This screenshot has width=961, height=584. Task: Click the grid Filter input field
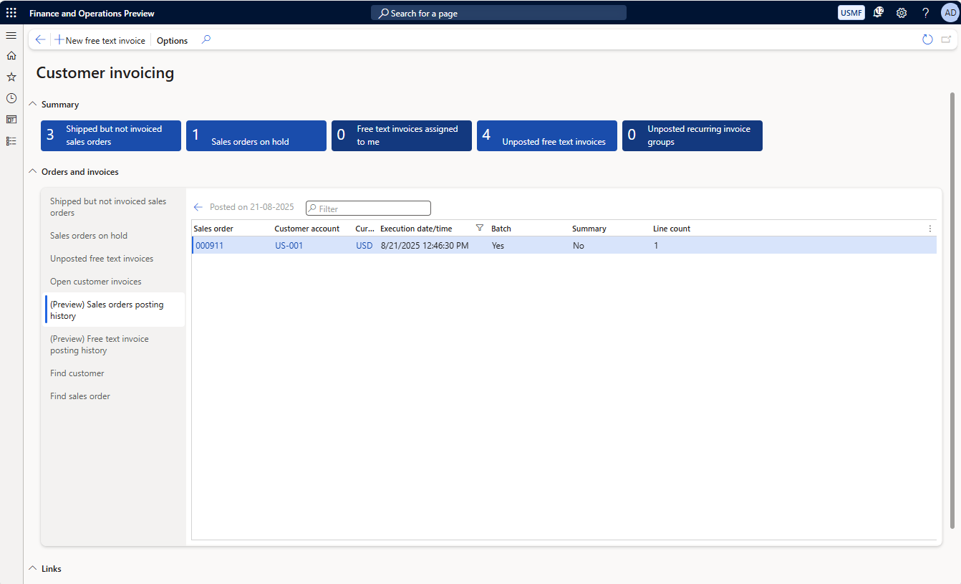[368, 209]
